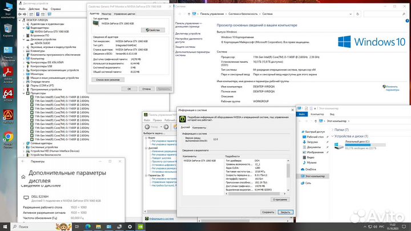
Task: Expand the Мониторы tree node
Action: 23,74
